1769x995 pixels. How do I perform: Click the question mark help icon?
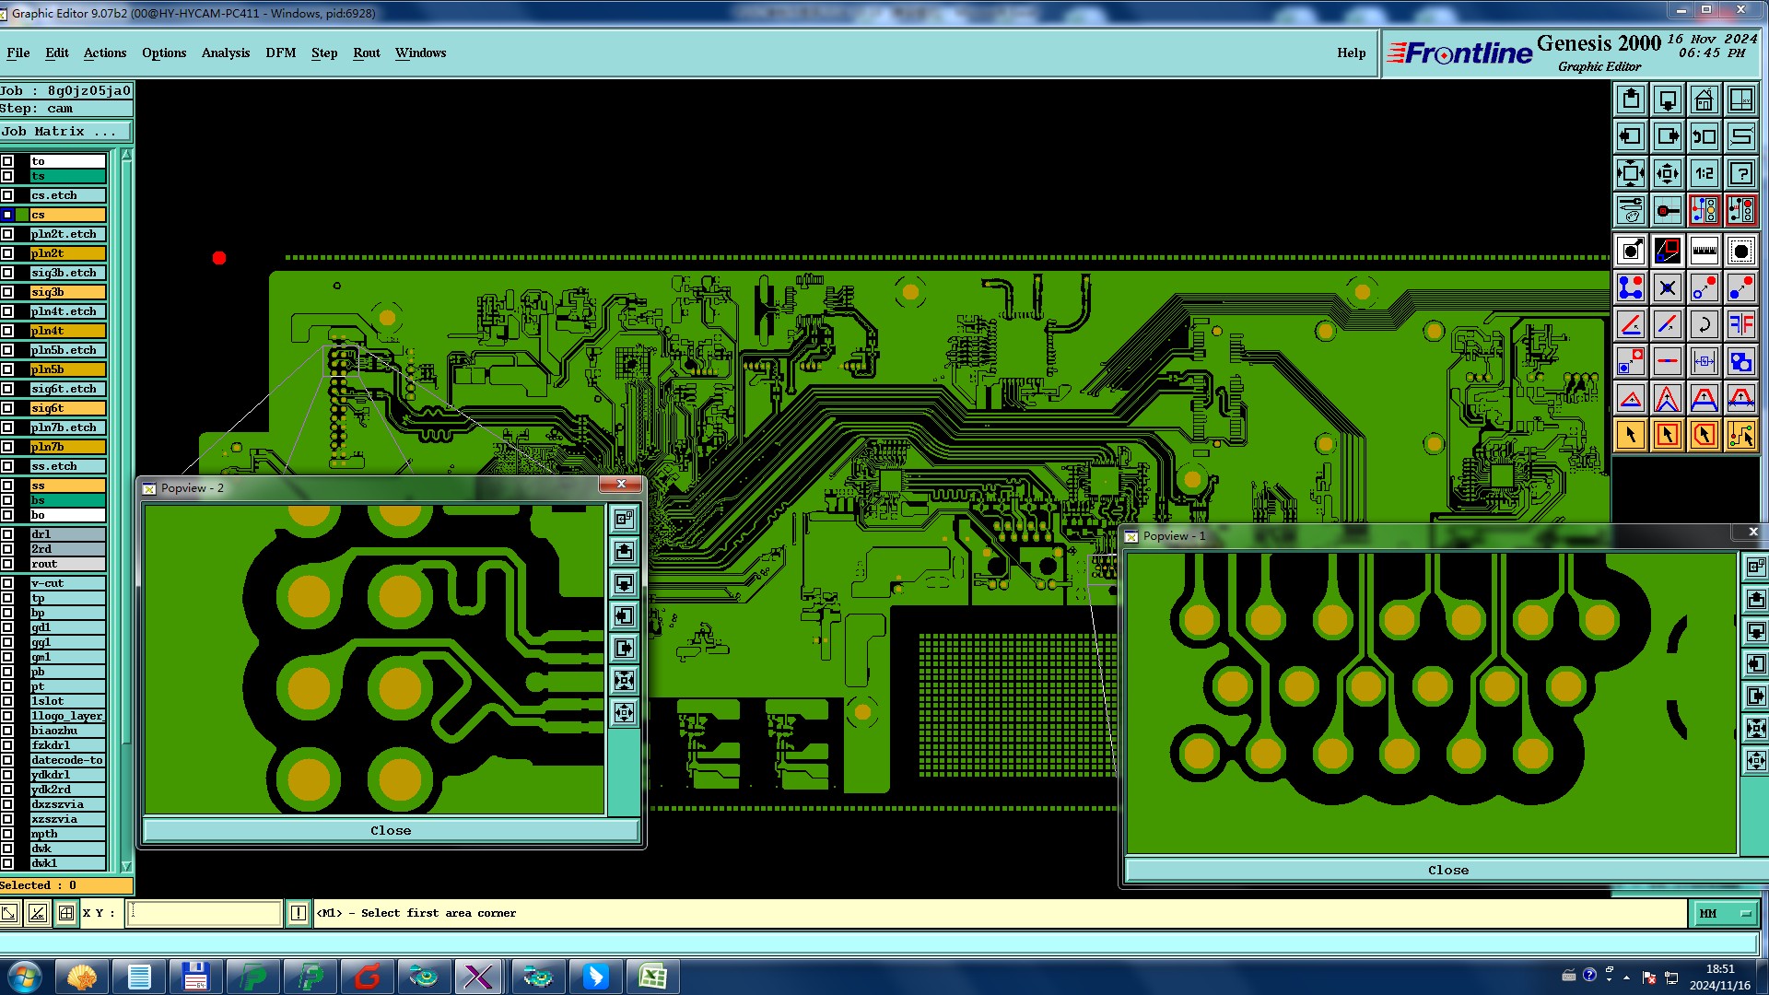point(1740,173)
